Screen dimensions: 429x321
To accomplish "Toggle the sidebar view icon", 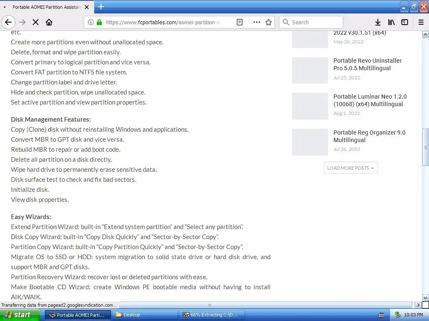I will [405, 22].
